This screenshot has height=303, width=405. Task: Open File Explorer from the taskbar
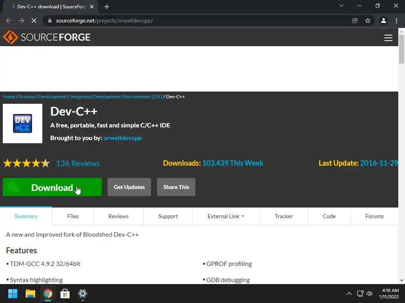click(x=30, y=294)
